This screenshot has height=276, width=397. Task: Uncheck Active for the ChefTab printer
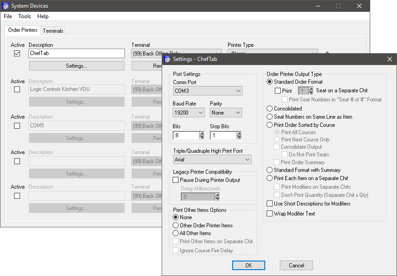pos(17,54)
